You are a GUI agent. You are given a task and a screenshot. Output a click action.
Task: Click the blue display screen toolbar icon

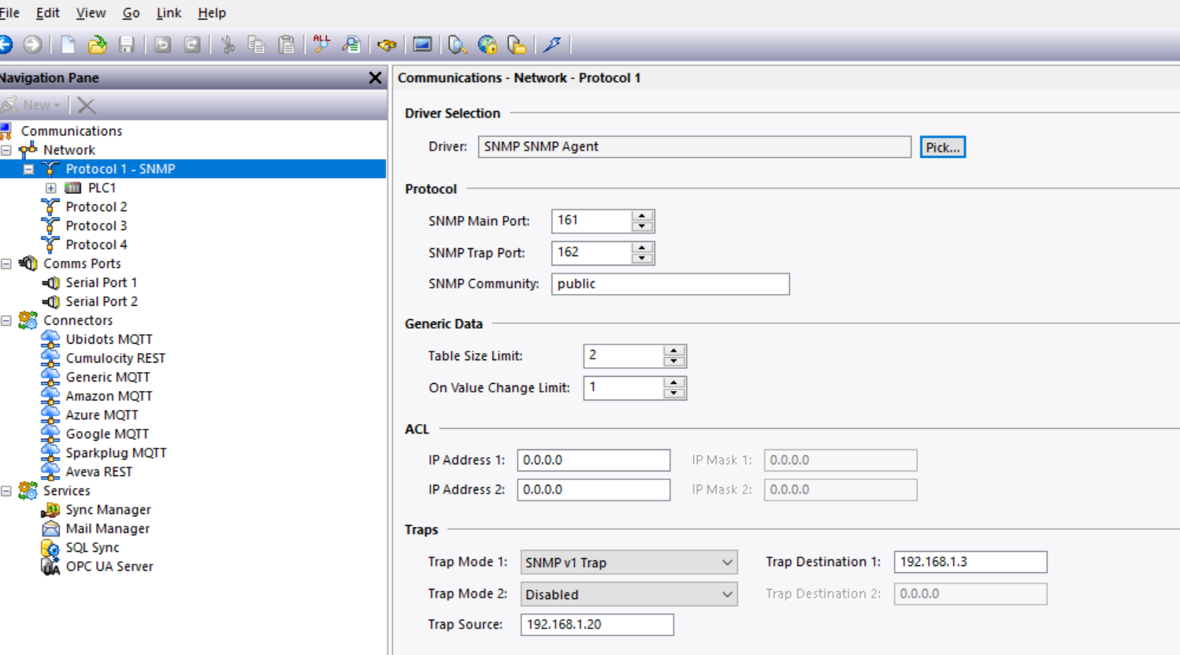coord(422,45)
